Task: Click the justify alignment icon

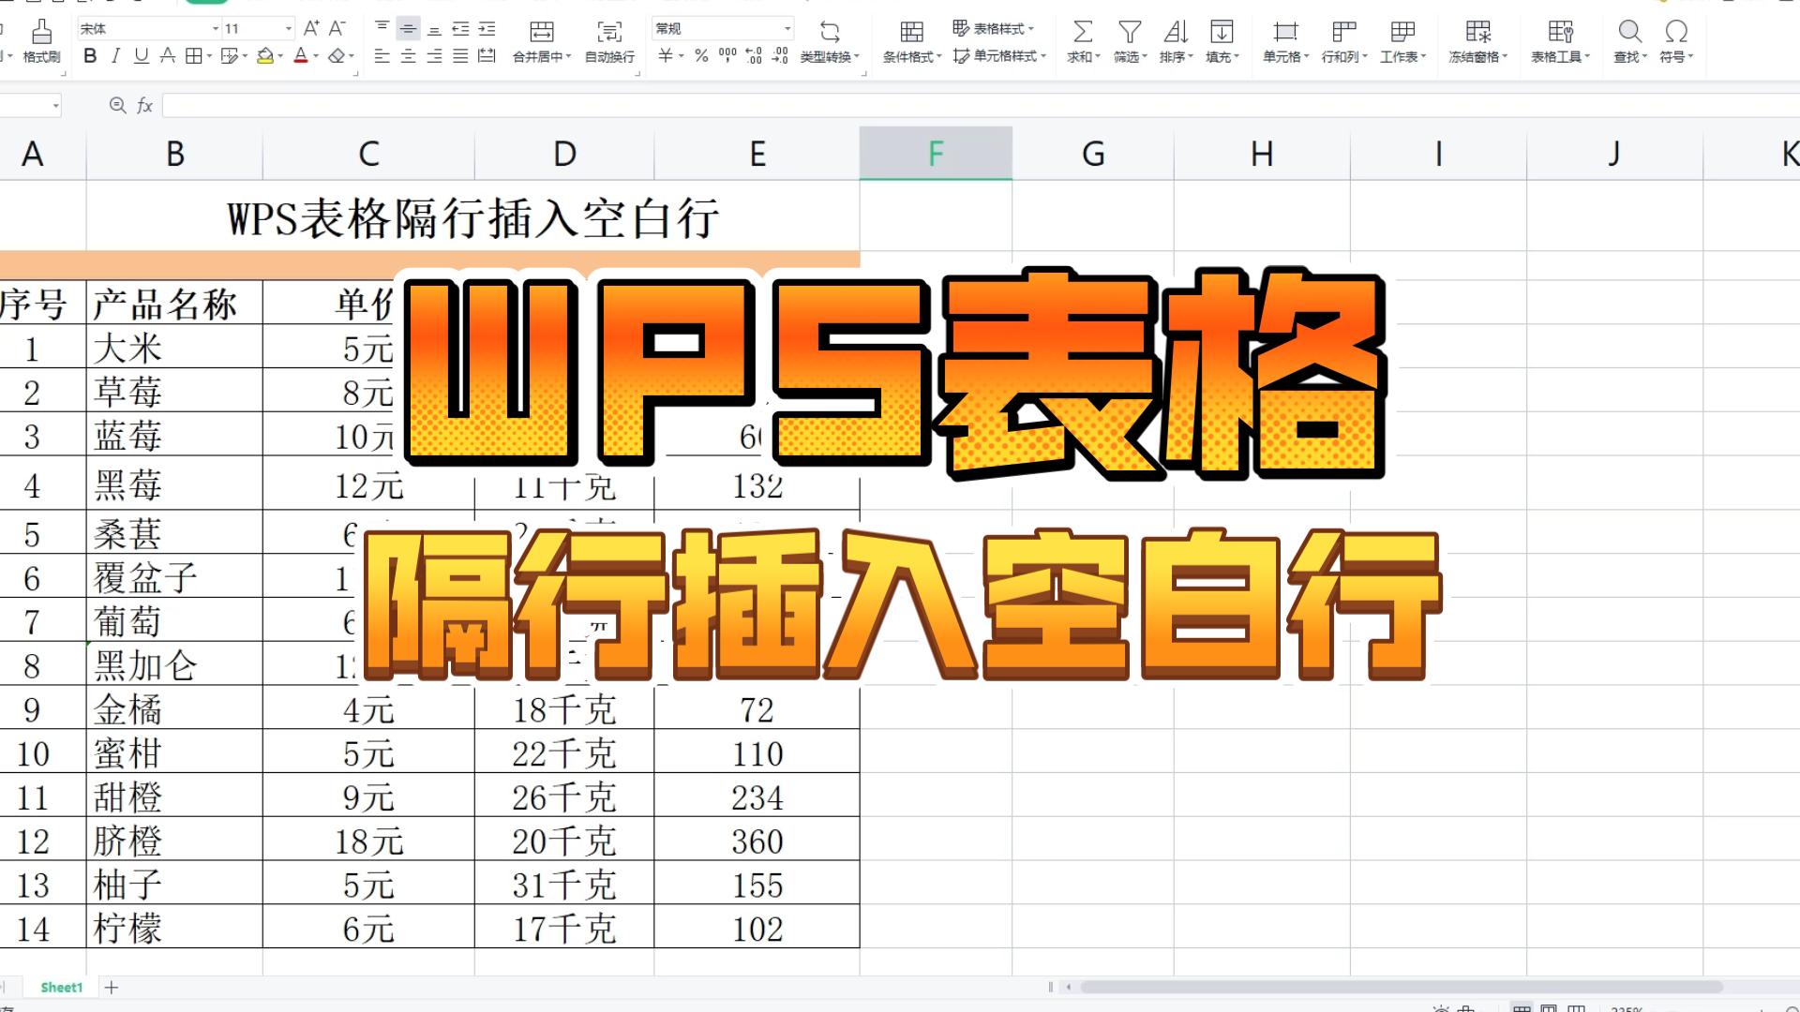Action: (x=460, y=56)
